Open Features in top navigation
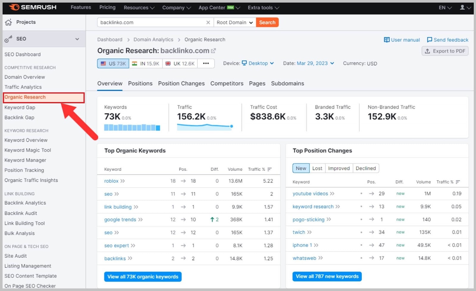The image size is (476, 291). pos(81,7)
